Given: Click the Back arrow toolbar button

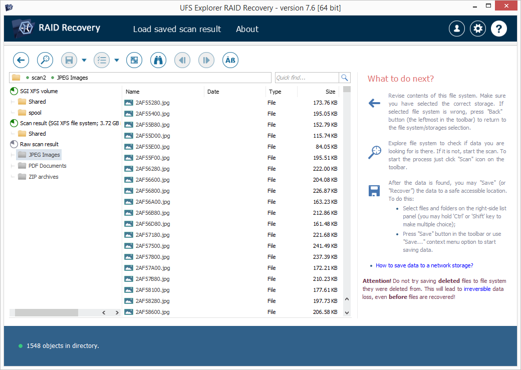Looking at the screenshot, I should (x=21, y=60).
